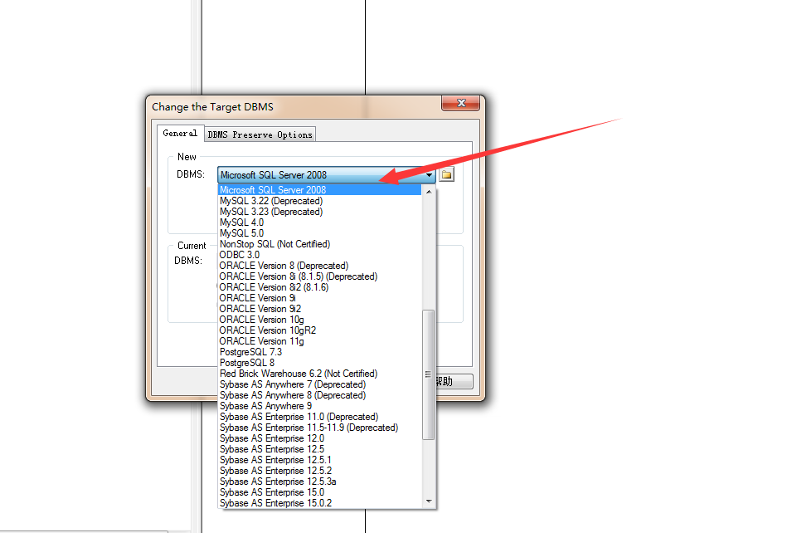This screenshot has width=797, height=533.
Task: Click the dropdown list scrollbar thumb
Action: pos(429,374)
